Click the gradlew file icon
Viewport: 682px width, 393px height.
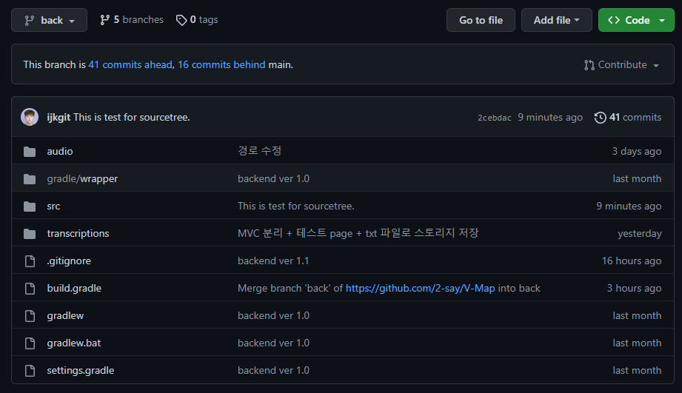pos(30,315)
